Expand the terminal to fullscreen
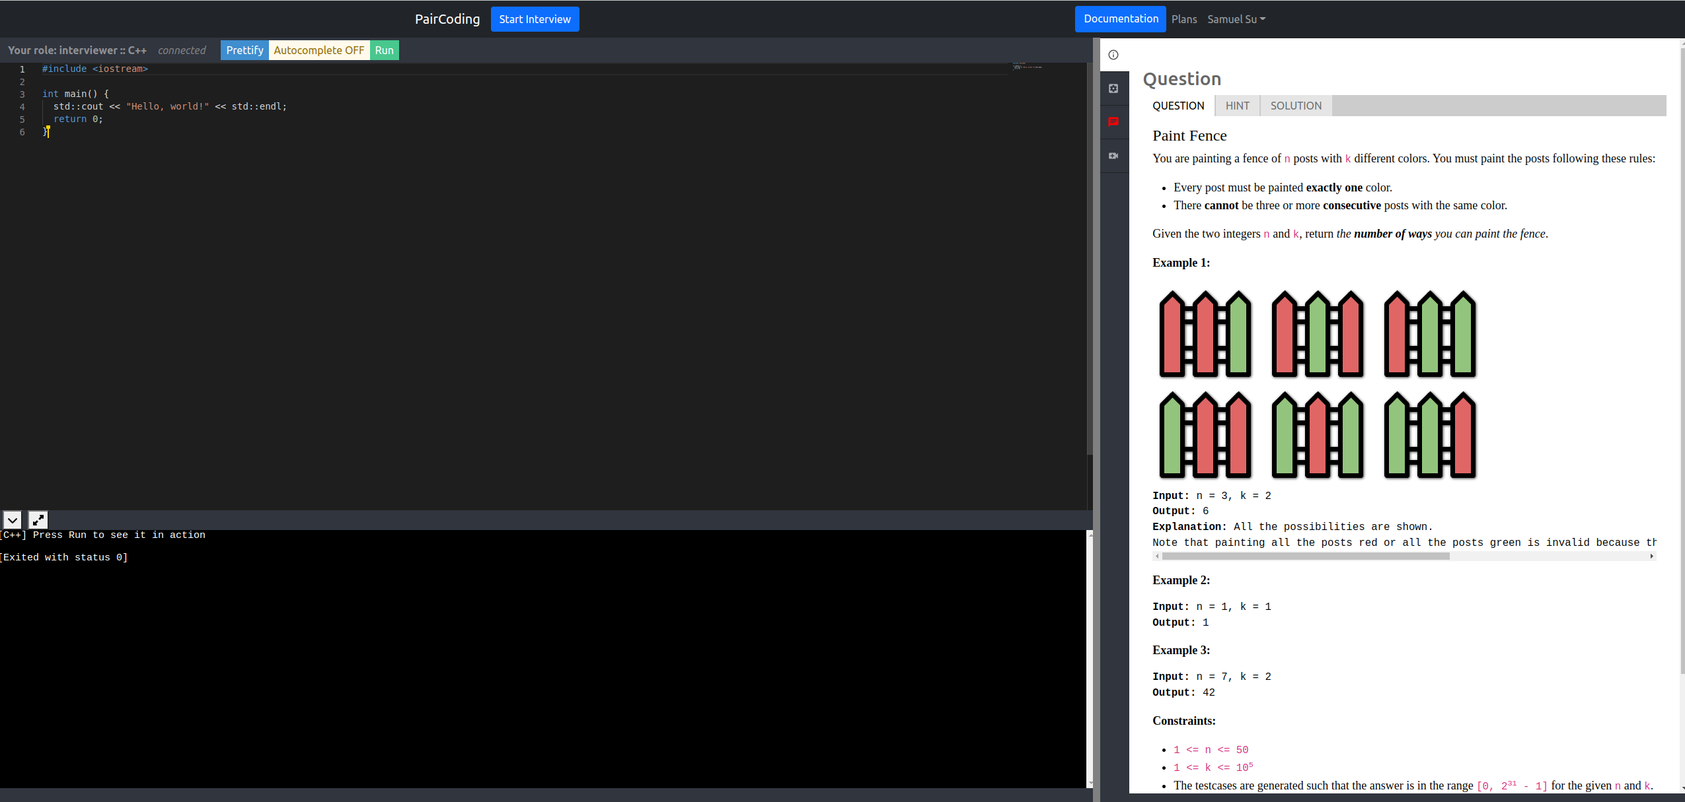The height and width of the screenshot is (802, 1685). [x=38, y=519]
